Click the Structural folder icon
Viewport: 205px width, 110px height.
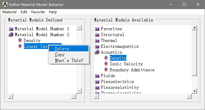(x=97, y=35)
